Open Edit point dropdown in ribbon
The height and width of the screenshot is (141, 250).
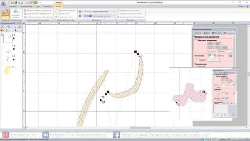(x=66, y=11)
